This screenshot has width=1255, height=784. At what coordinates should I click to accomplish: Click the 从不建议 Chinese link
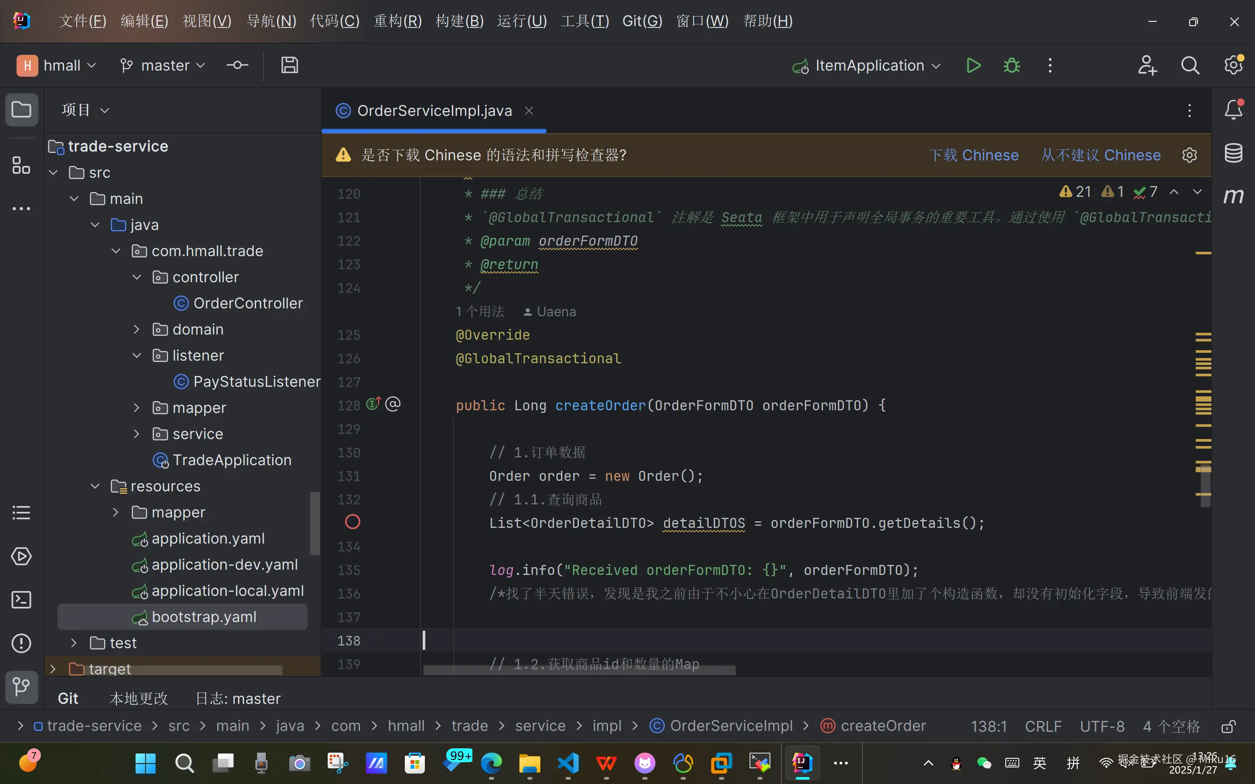coord(1100,155)
